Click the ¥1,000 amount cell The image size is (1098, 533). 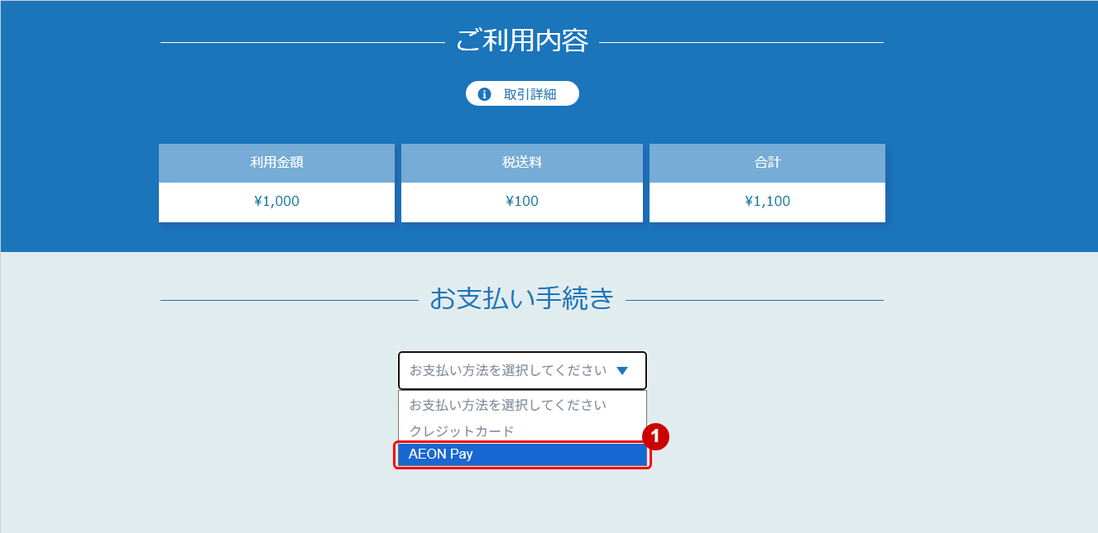(x=276, y=201)
